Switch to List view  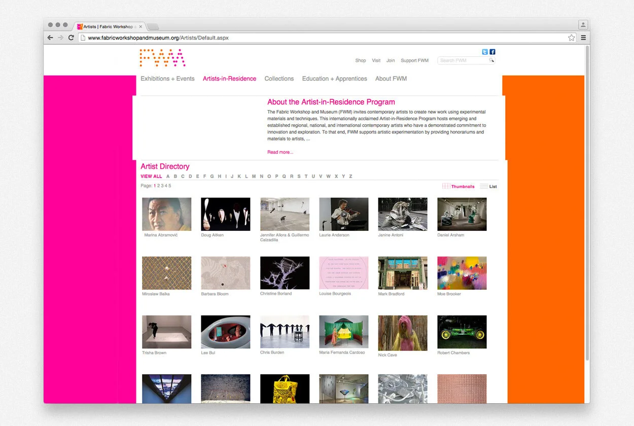point(488,186)
